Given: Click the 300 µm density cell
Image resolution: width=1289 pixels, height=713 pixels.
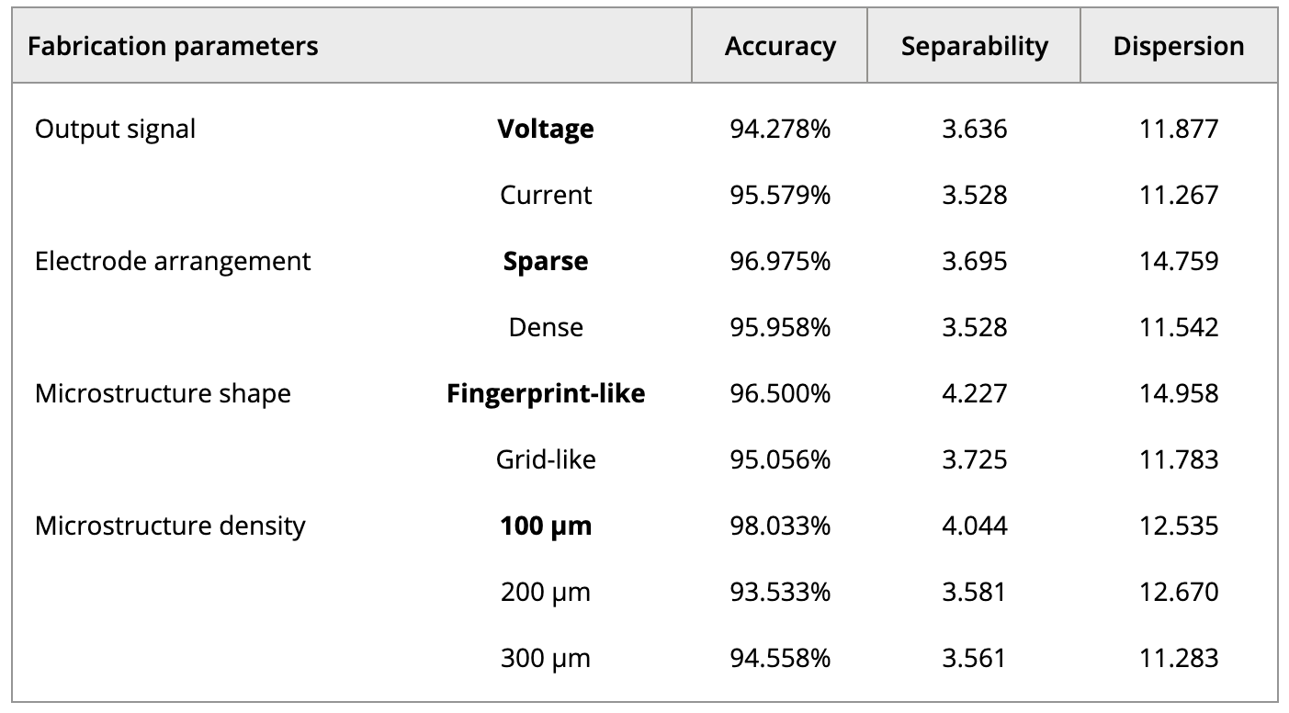Looking at the screenshot, I should pyautogui.click(x=546, y=658).
